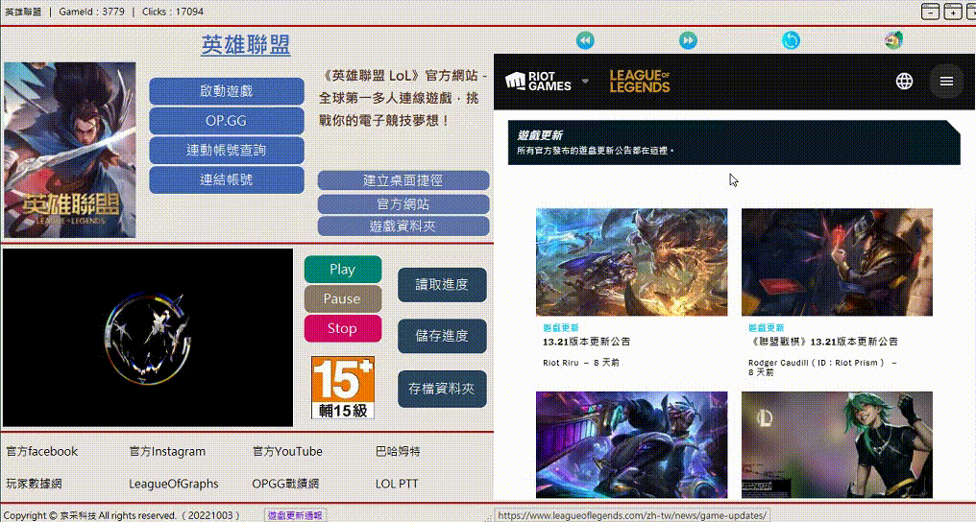Screen dimensions: 976x522
Task: Click 《聯盟戰棋》13.21版本更新公告 headline
Action: (823, 342)
